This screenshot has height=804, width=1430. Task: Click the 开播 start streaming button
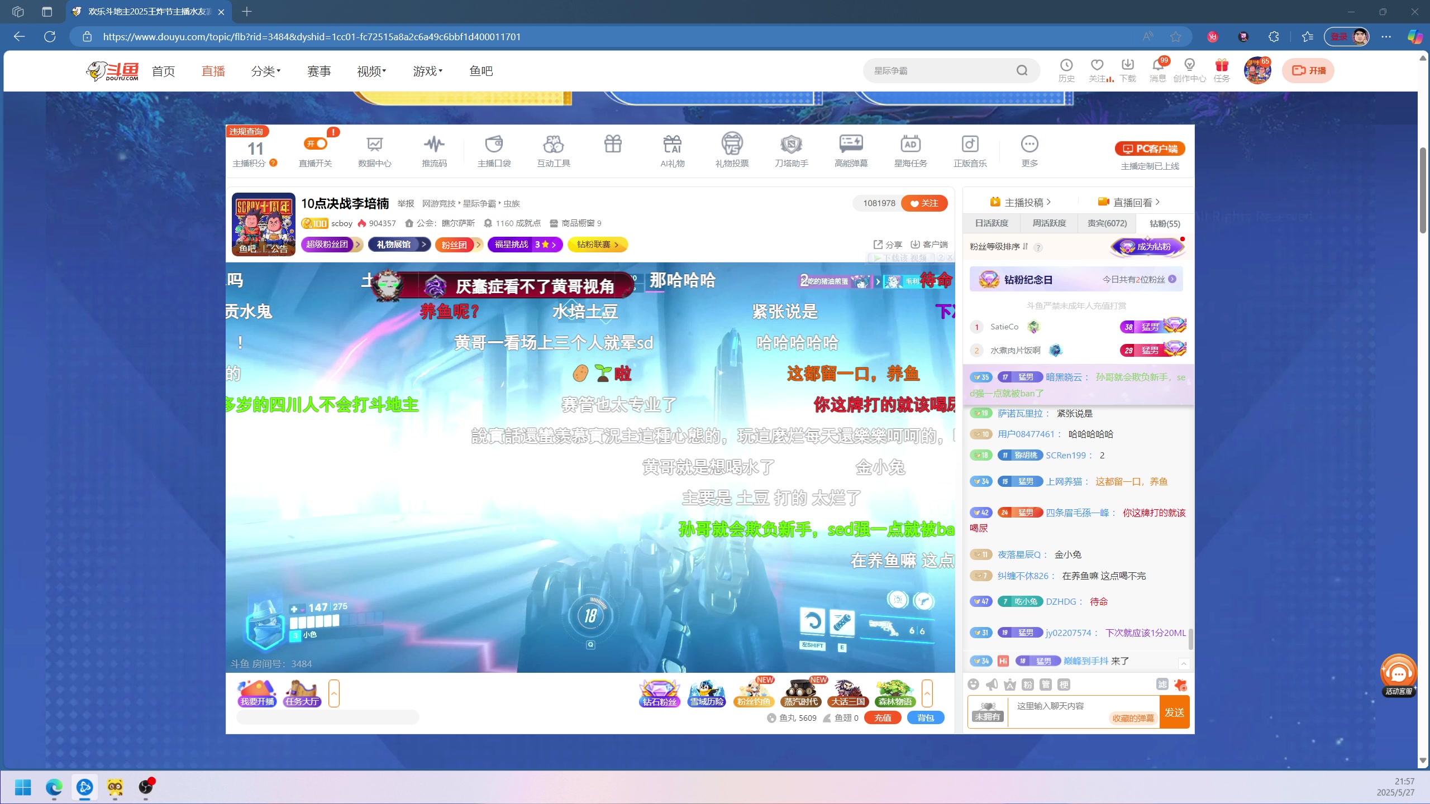tap(1308, 70)
